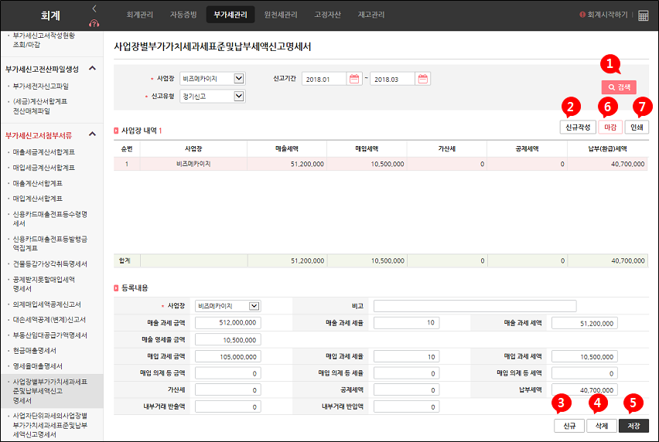This screenshot has height=442, width=659.
Task: Click the 매출 과세 금액 field
Action: (228, 323)
